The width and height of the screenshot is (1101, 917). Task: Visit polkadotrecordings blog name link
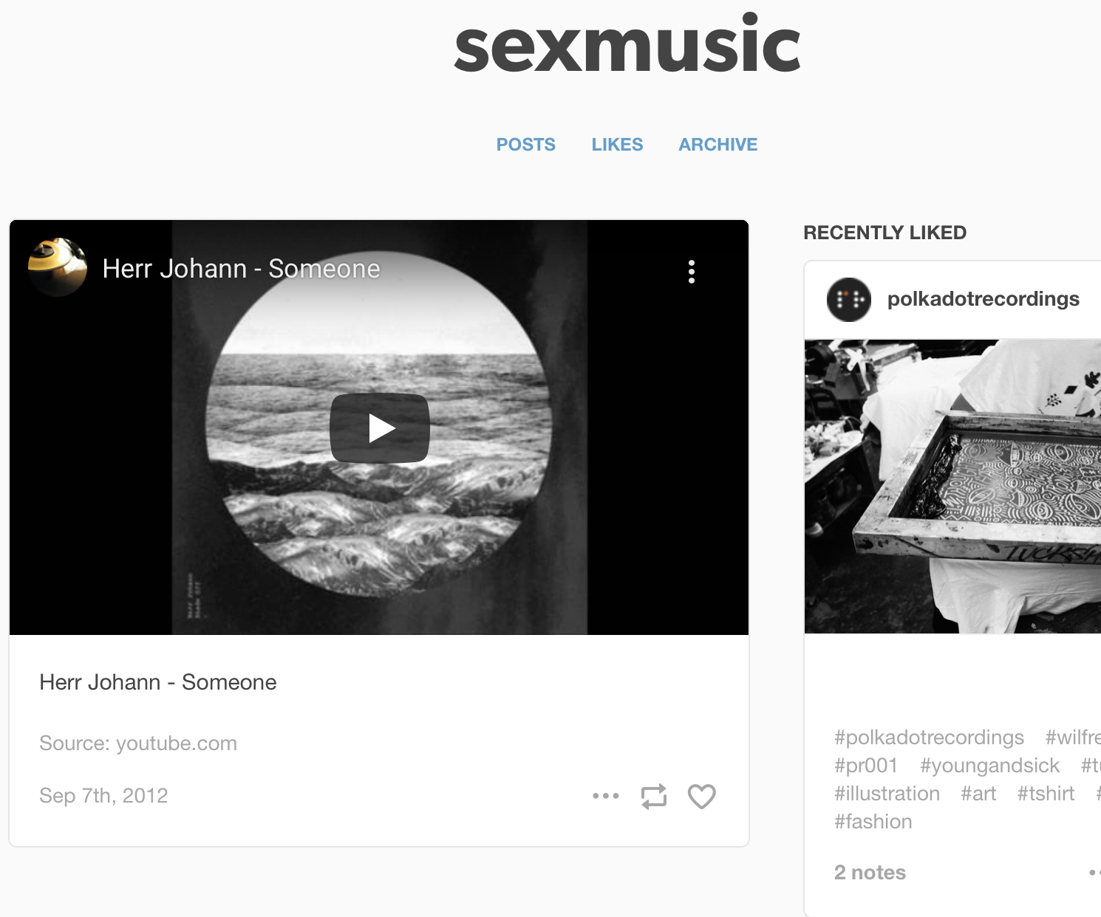tap(984, 299)
